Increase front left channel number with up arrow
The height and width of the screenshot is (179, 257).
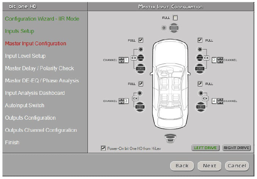[121, 59]
